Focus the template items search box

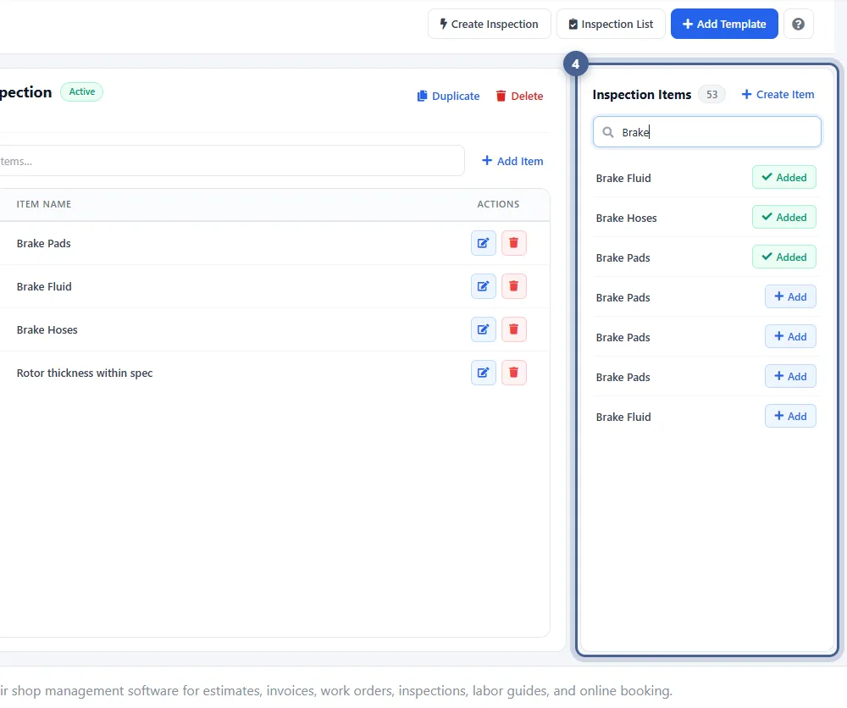tap(231, 161)
